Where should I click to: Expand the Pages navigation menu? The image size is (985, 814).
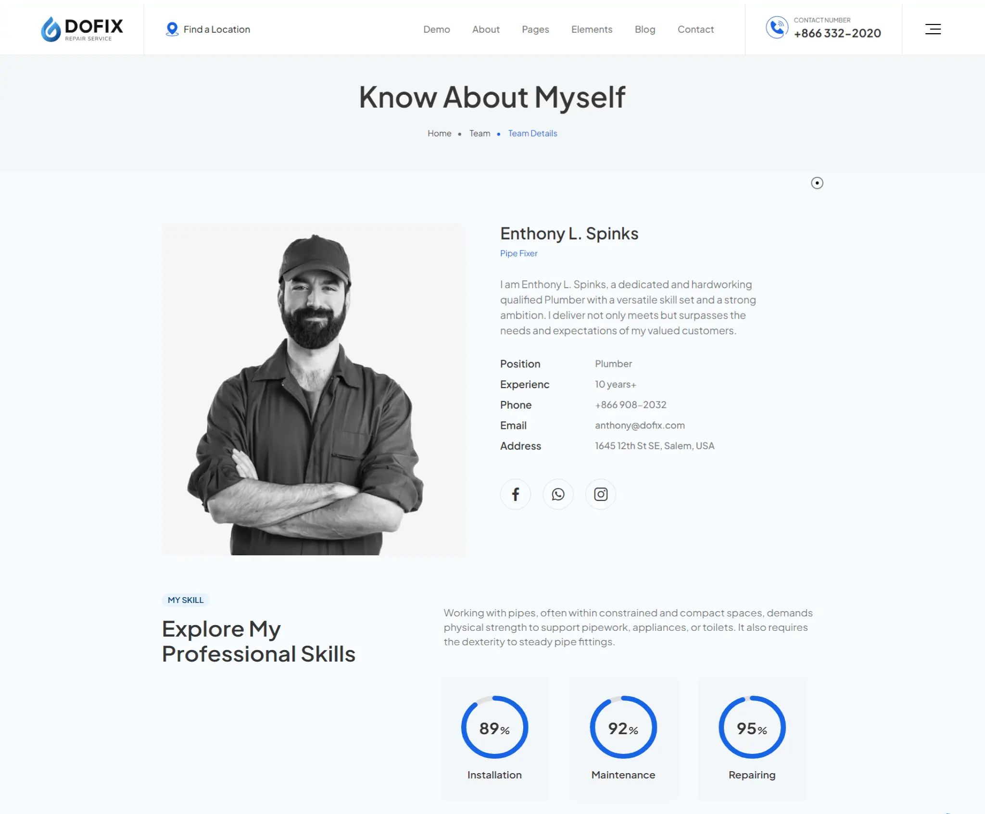coord(535,29)
